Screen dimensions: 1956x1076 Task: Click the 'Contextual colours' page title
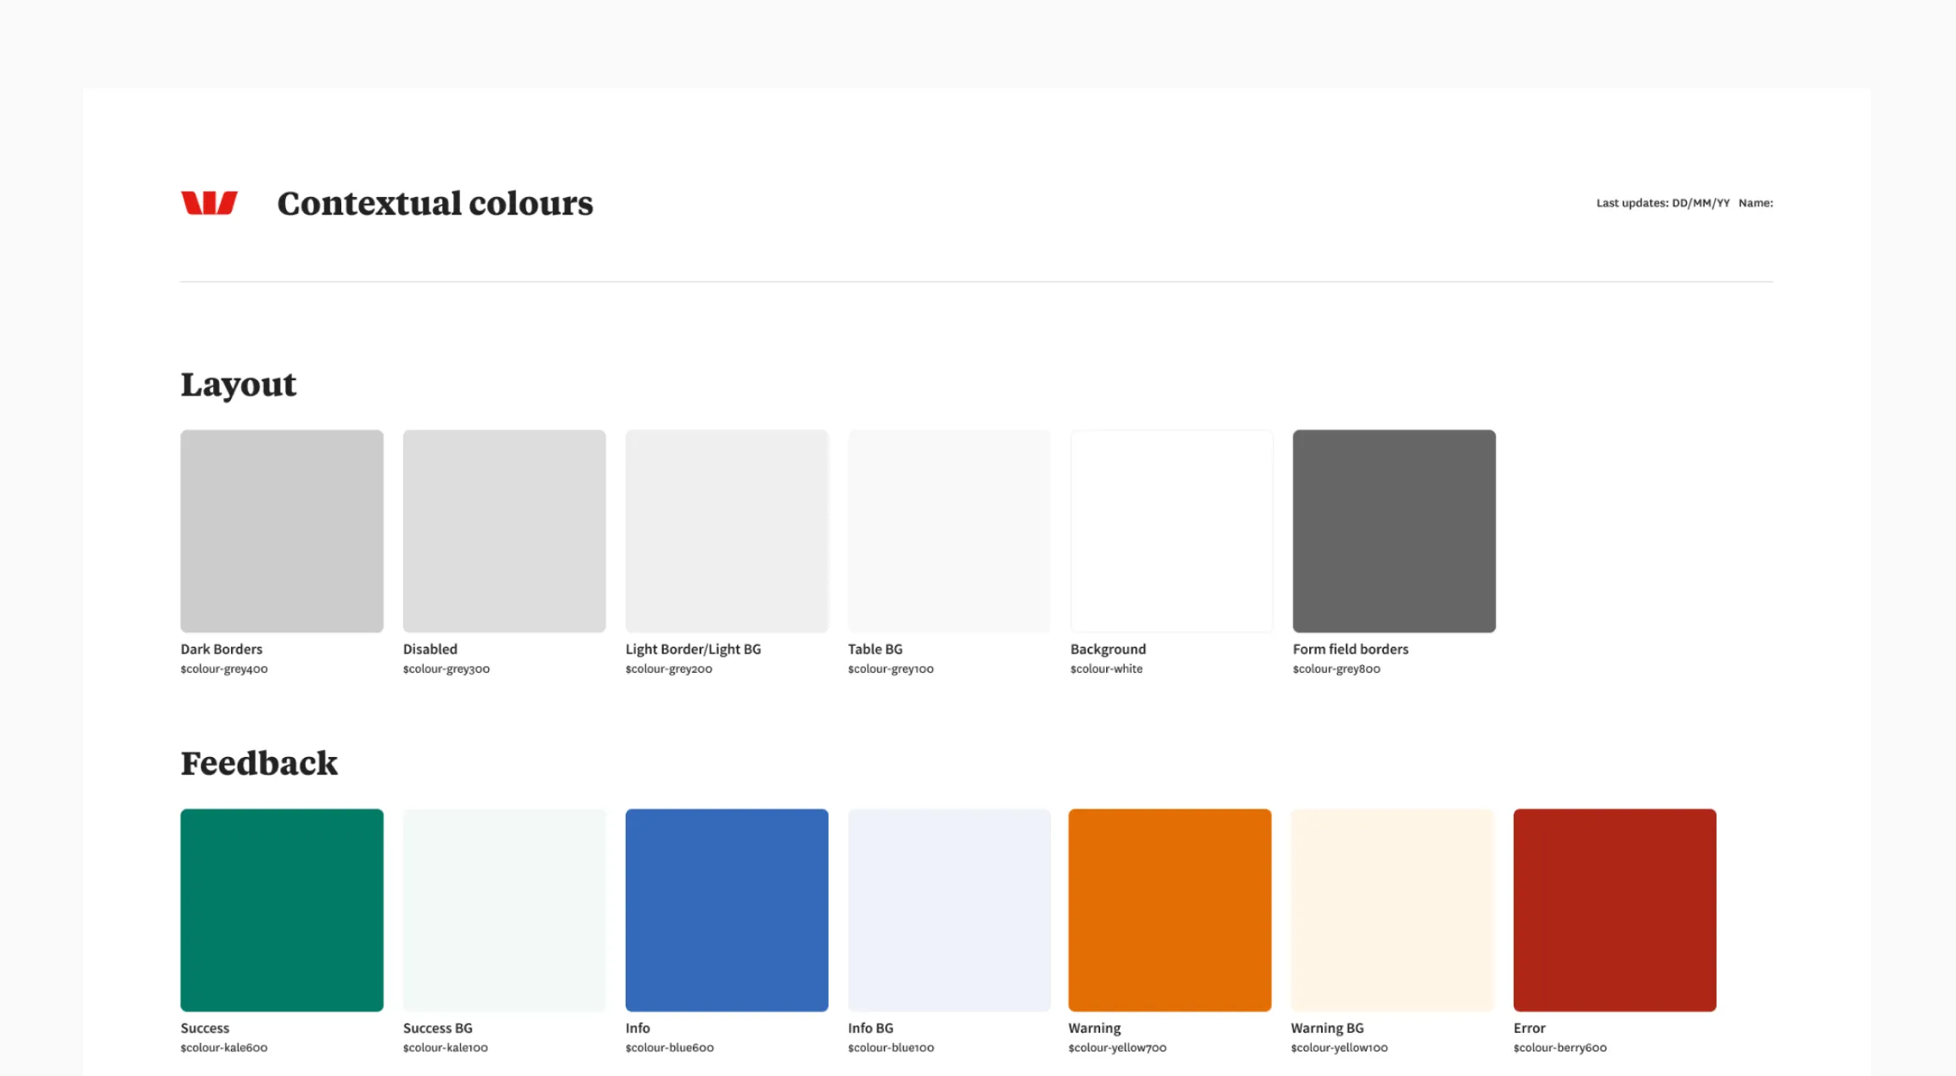(x=436, y=204)
